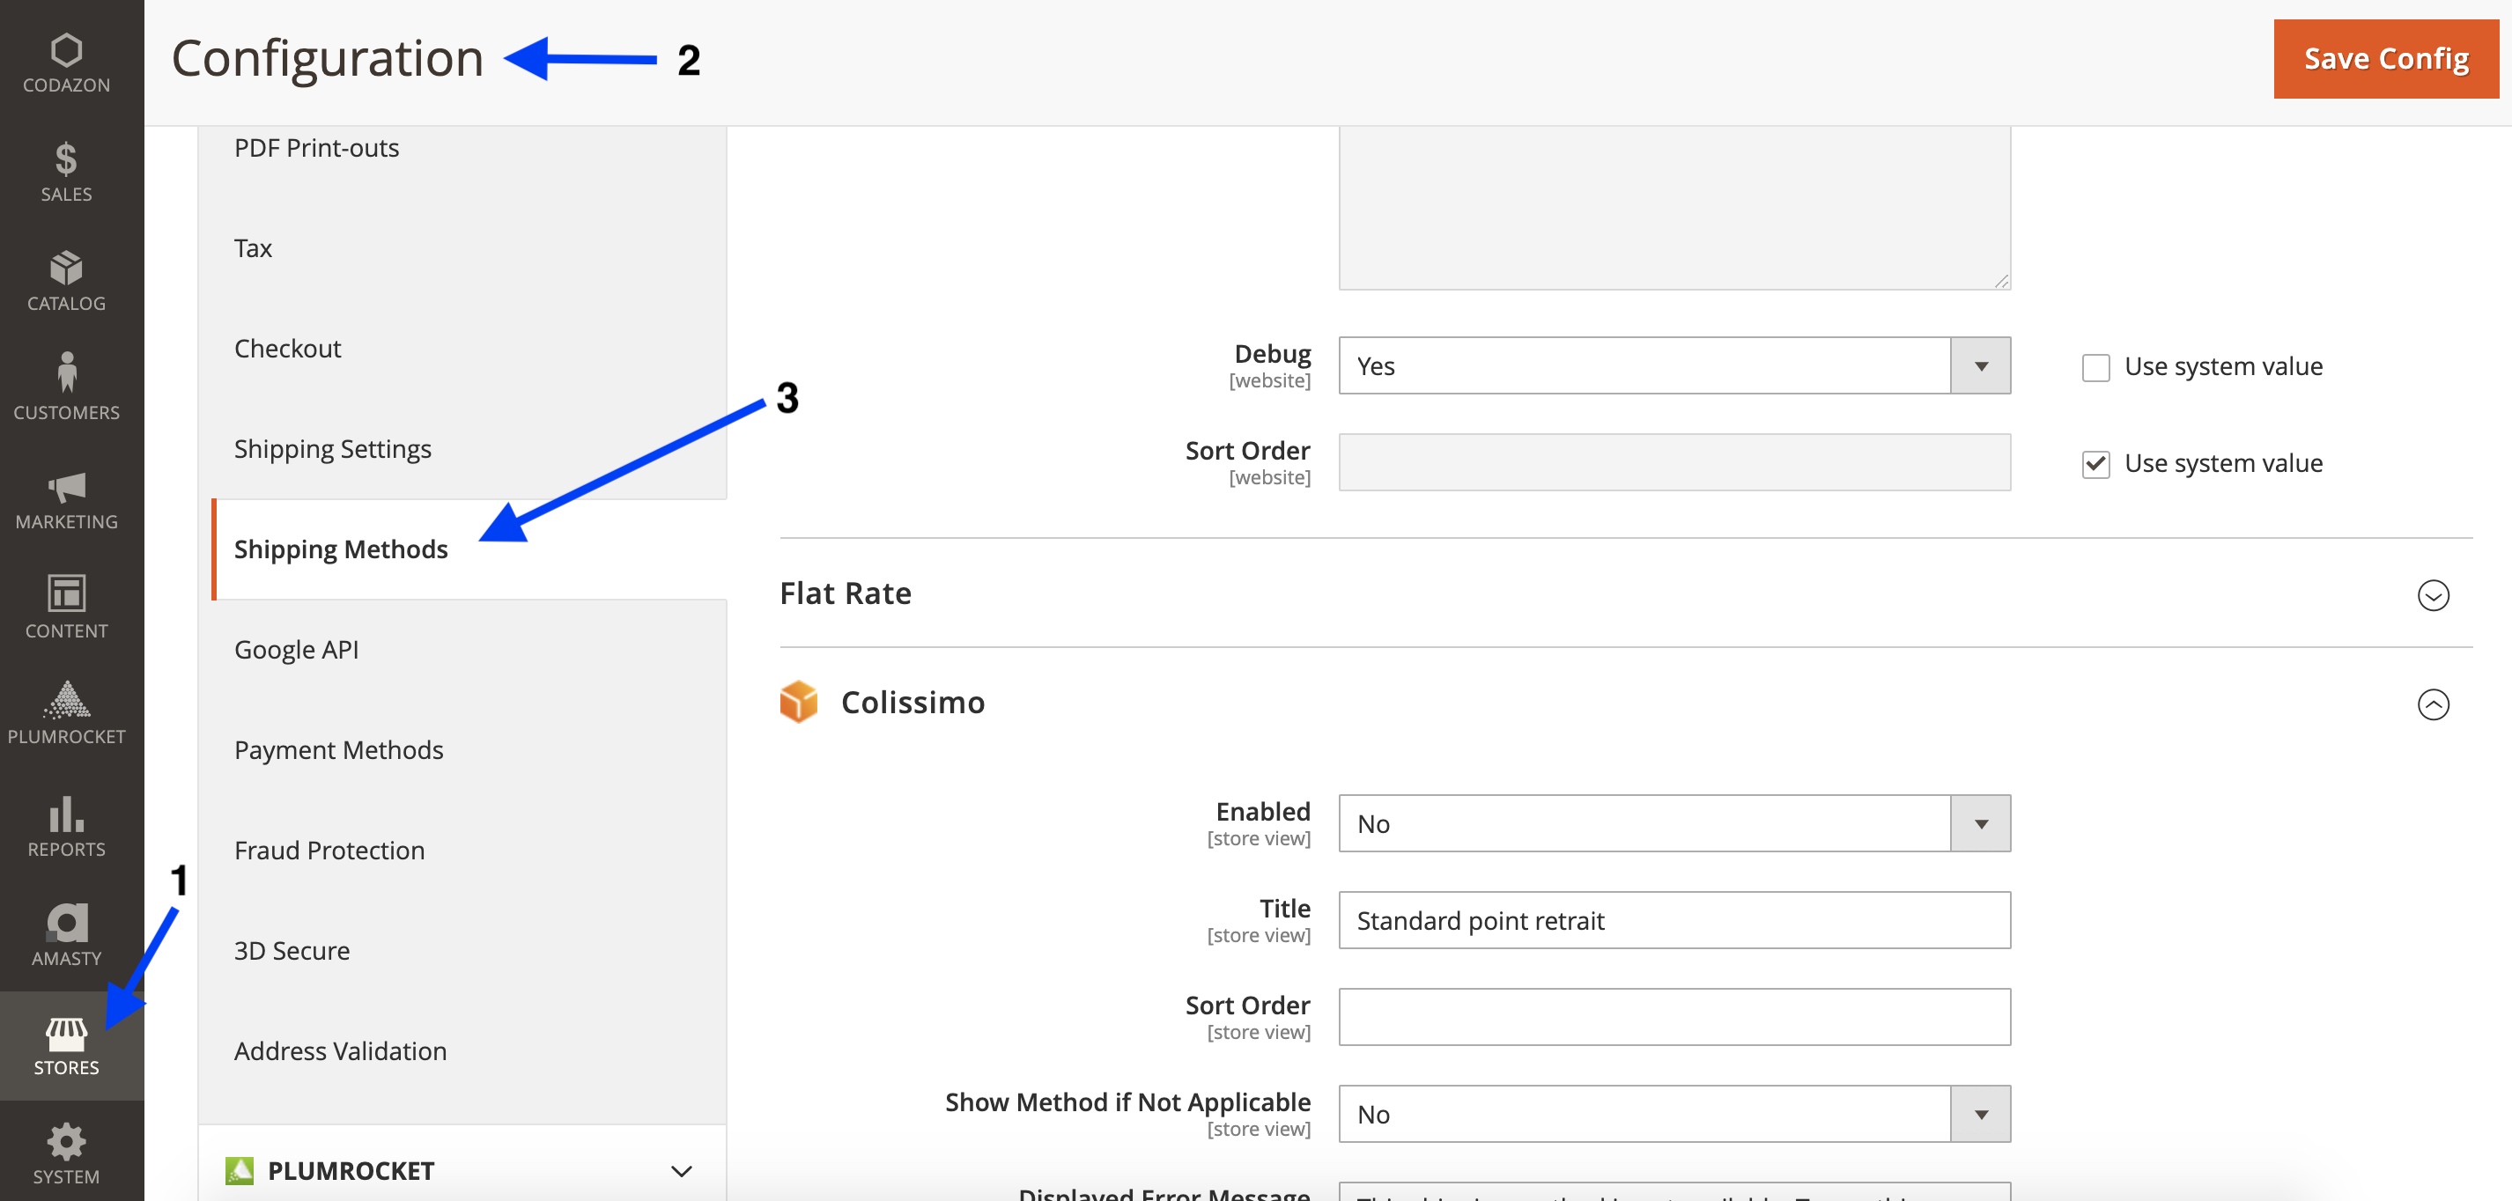Click the Title input showing Standard point retrait
The image size is (2512, 1201).
[x=1673, y=919]
